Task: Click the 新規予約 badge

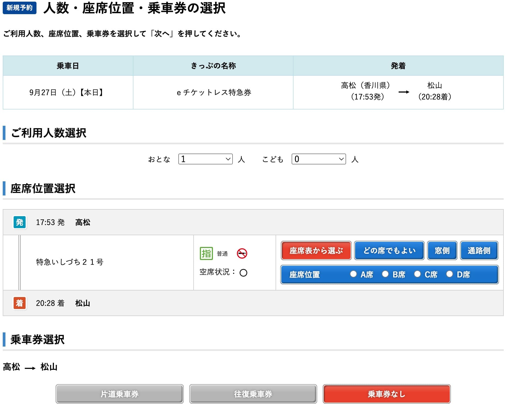Action: click(20, 8)
